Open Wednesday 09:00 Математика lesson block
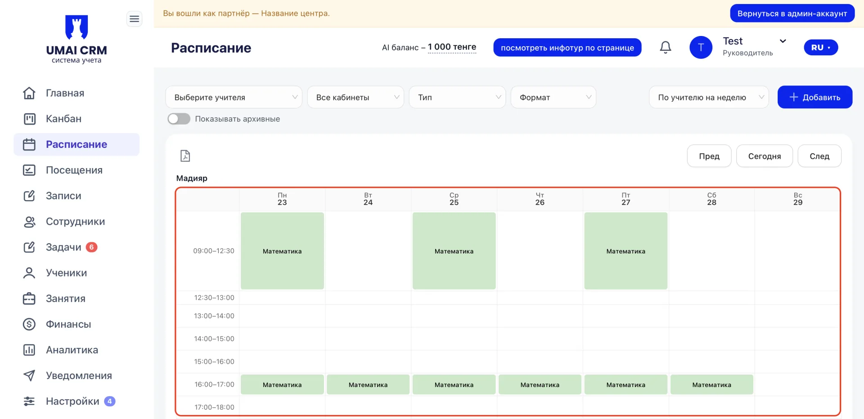 click(454, 251)
